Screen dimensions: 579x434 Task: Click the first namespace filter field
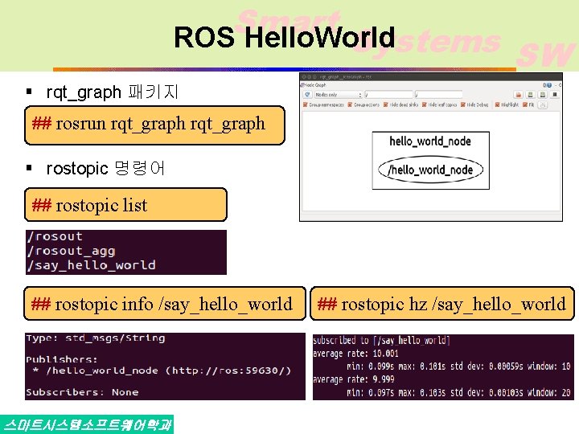coord(388,95)
